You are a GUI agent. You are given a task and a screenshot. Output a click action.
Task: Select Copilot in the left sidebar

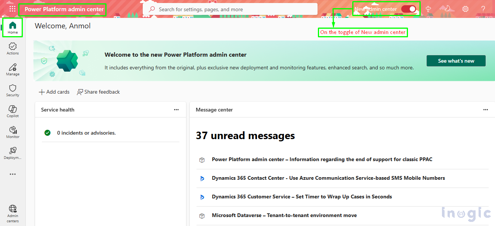click(13, 111)
